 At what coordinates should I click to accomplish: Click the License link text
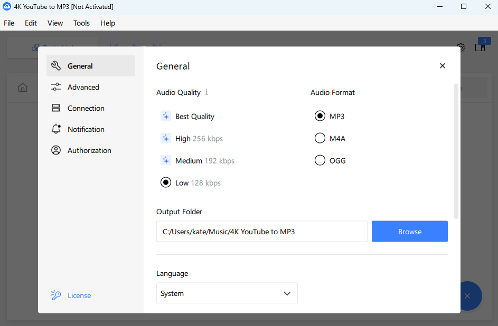pos(79,295)
